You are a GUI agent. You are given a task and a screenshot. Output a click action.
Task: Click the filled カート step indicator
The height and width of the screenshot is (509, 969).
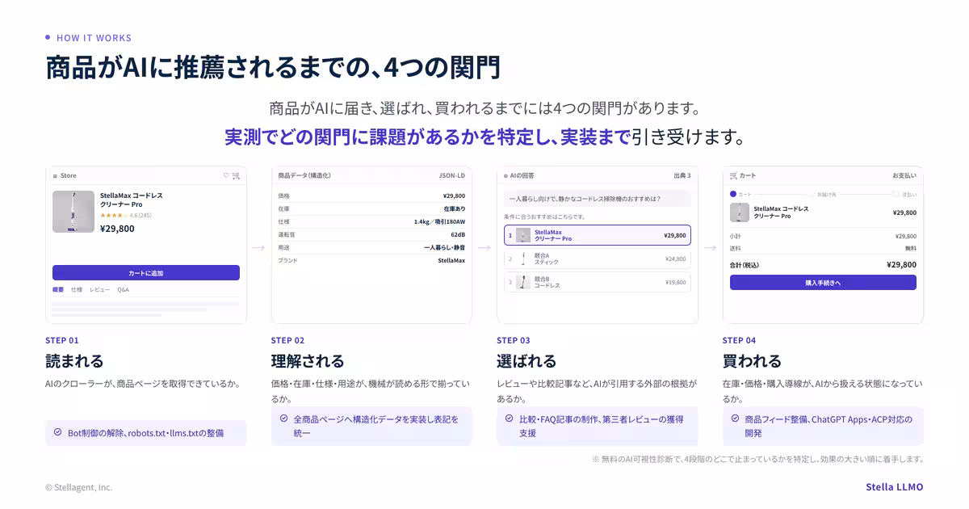[733, 194]
